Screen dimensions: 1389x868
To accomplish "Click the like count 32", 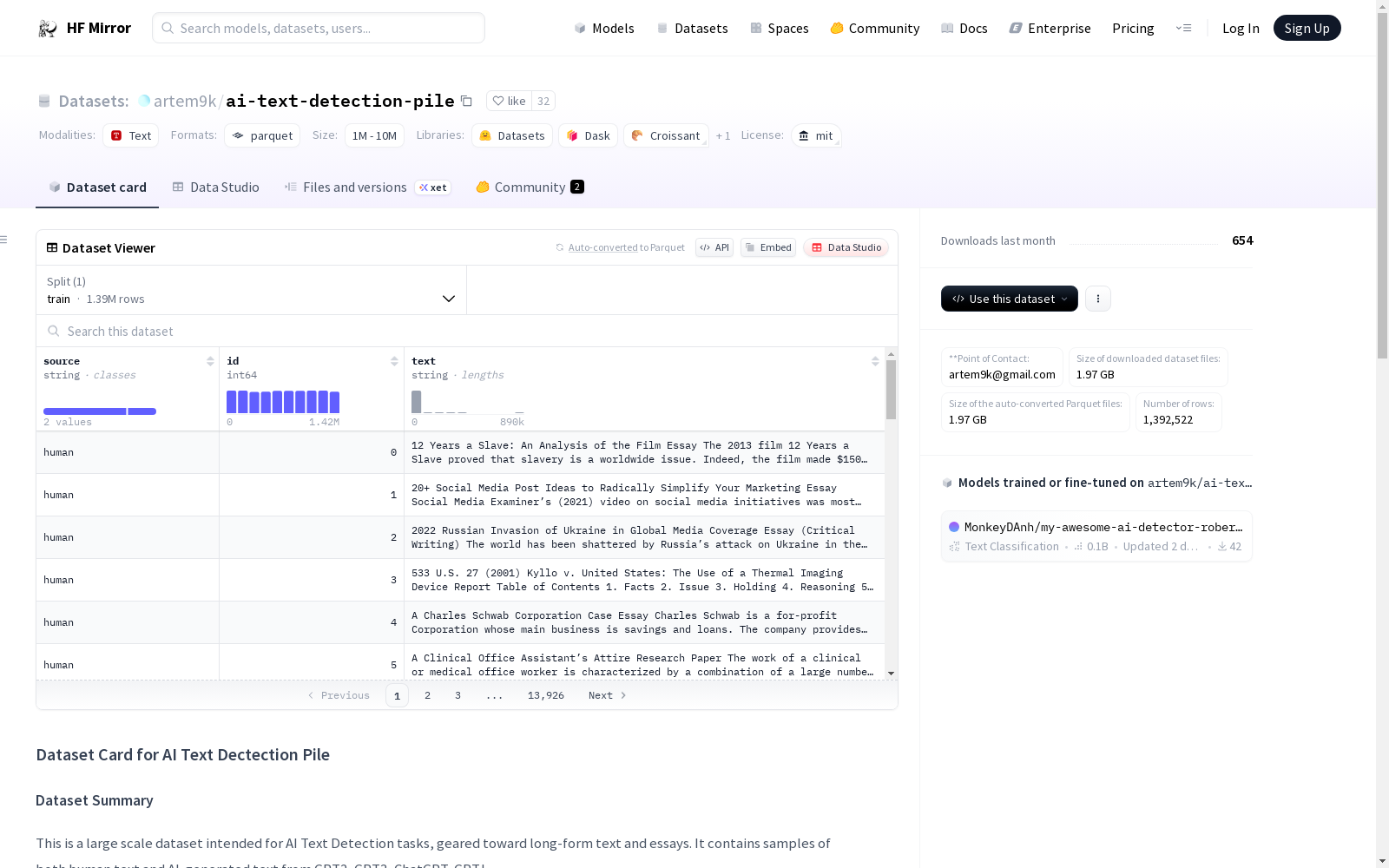I will point(543,102).
